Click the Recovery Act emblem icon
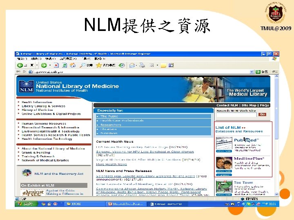 pos(27,173)
